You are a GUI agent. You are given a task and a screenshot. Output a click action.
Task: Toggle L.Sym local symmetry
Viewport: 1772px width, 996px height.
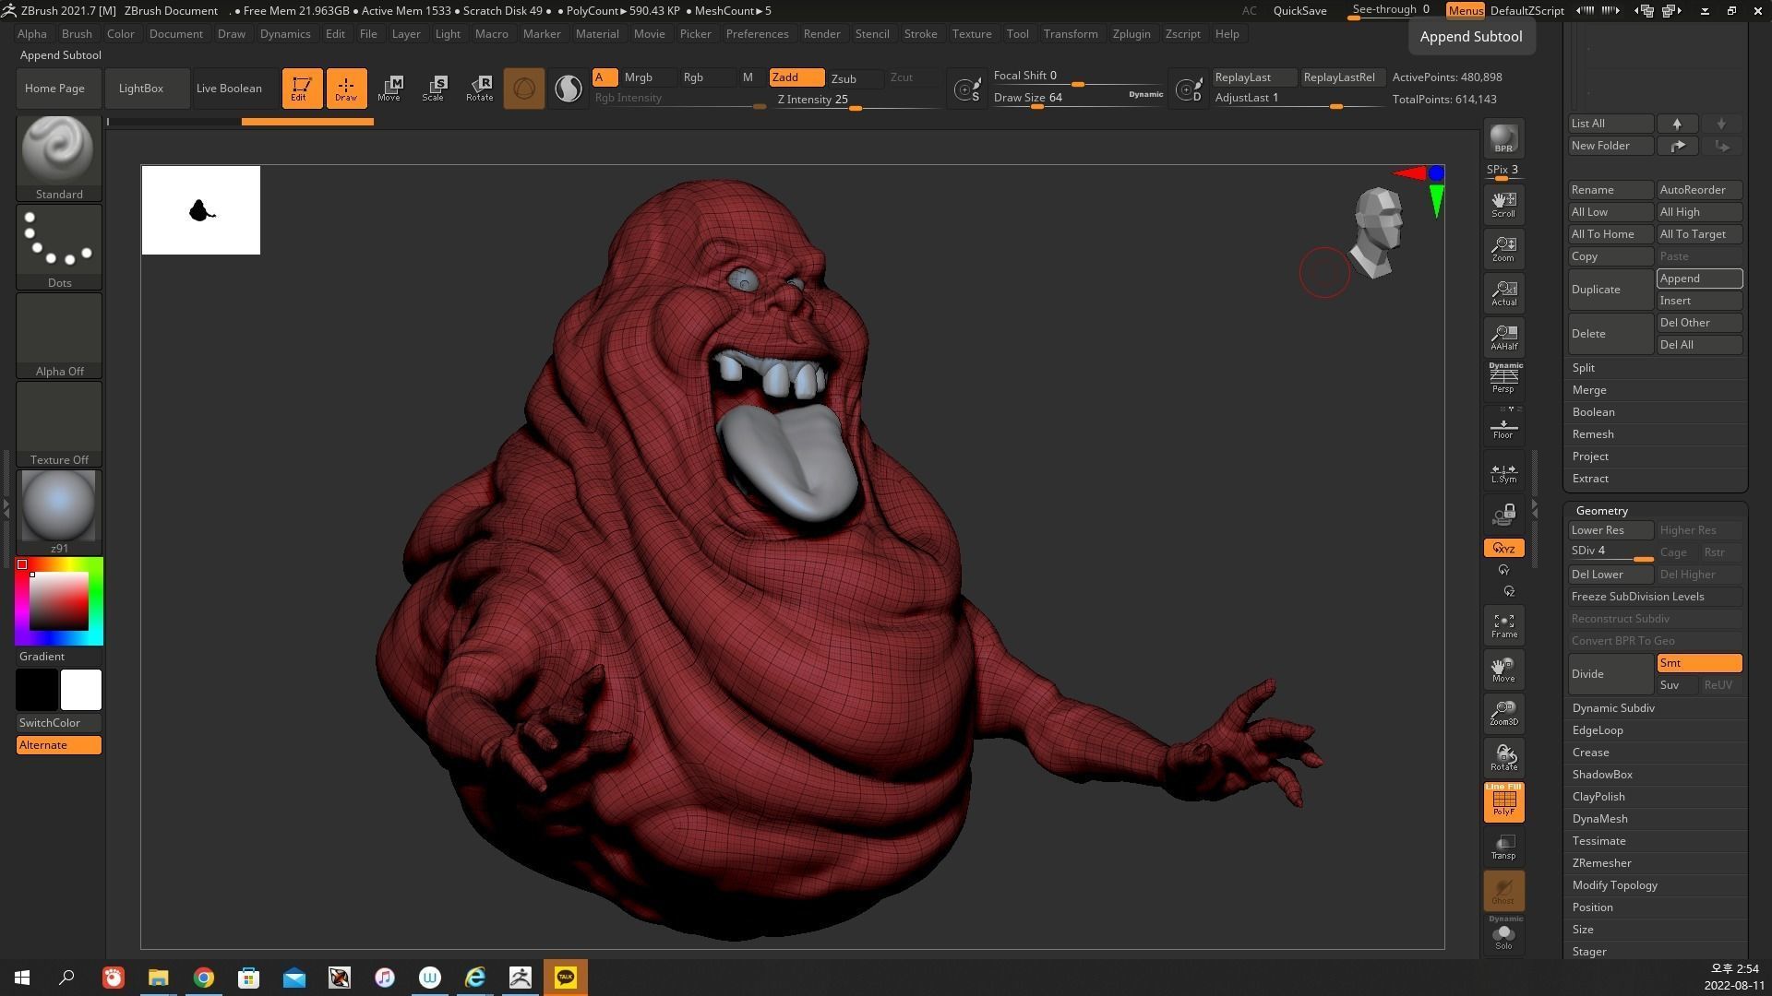1503,472
